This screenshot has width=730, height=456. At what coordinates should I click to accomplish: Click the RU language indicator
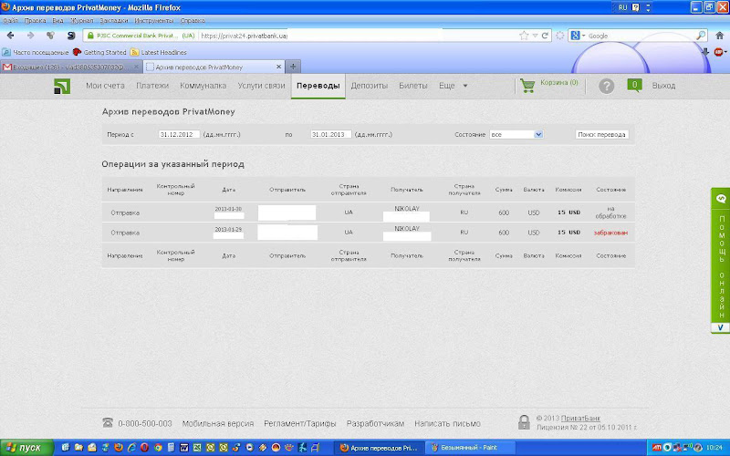(622, 7)
